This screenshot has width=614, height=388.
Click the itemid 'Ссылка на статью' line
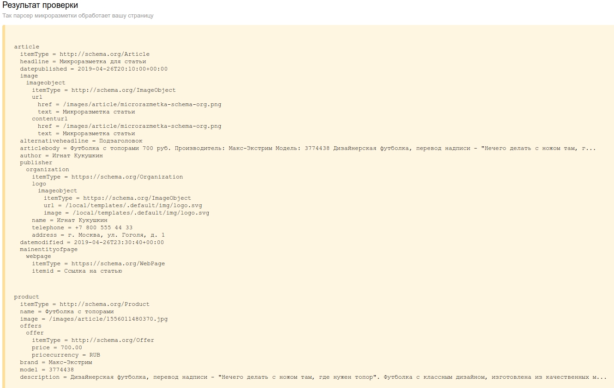click(x=77, y=271)
